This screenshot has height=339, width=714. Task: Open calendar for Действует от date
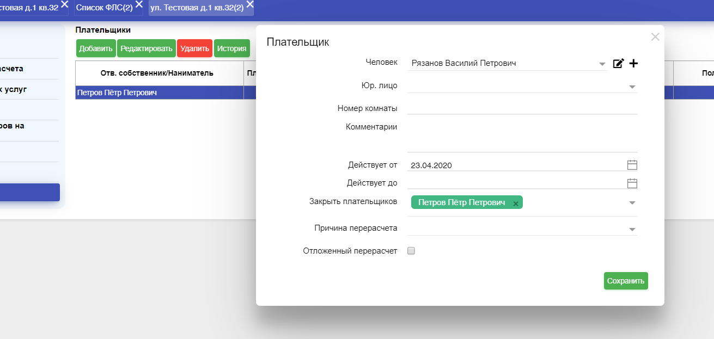tap(632, 165)
